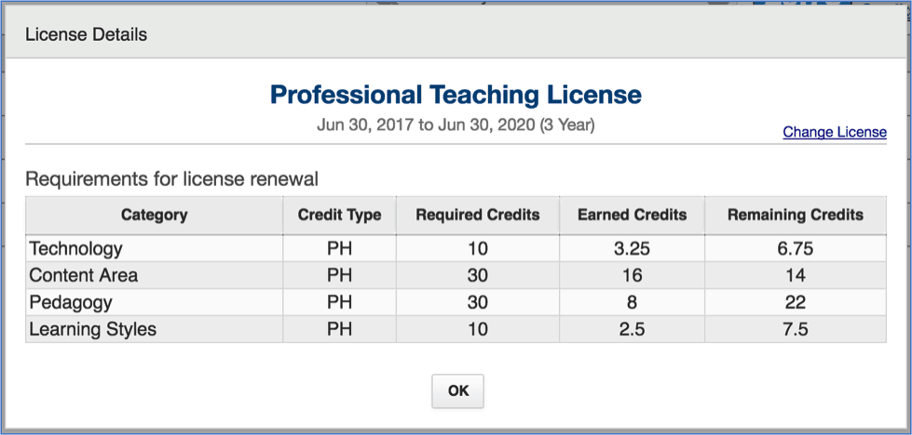This screenshot has width=912, height=435.
Task: Click the OK button
Action: 457,391
